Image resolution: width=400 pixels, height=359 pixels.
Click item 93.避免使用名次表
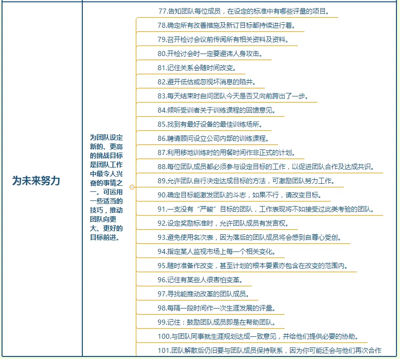click(249, 238)
